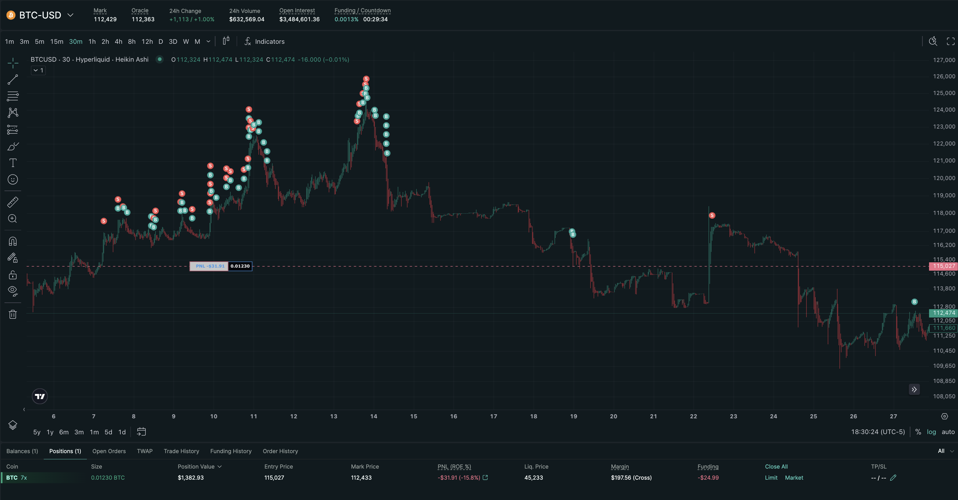The image size is (958, 500).
Task: Open the Open Orders tab
Action: [109, 451]
